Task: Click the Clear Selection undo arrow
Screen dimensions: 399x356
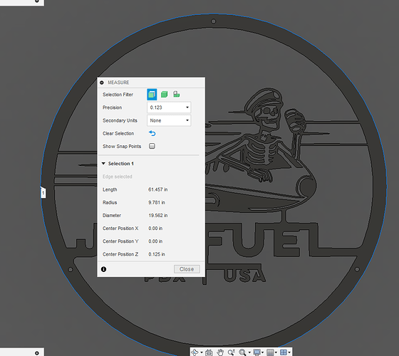Action: coord(152,133)
